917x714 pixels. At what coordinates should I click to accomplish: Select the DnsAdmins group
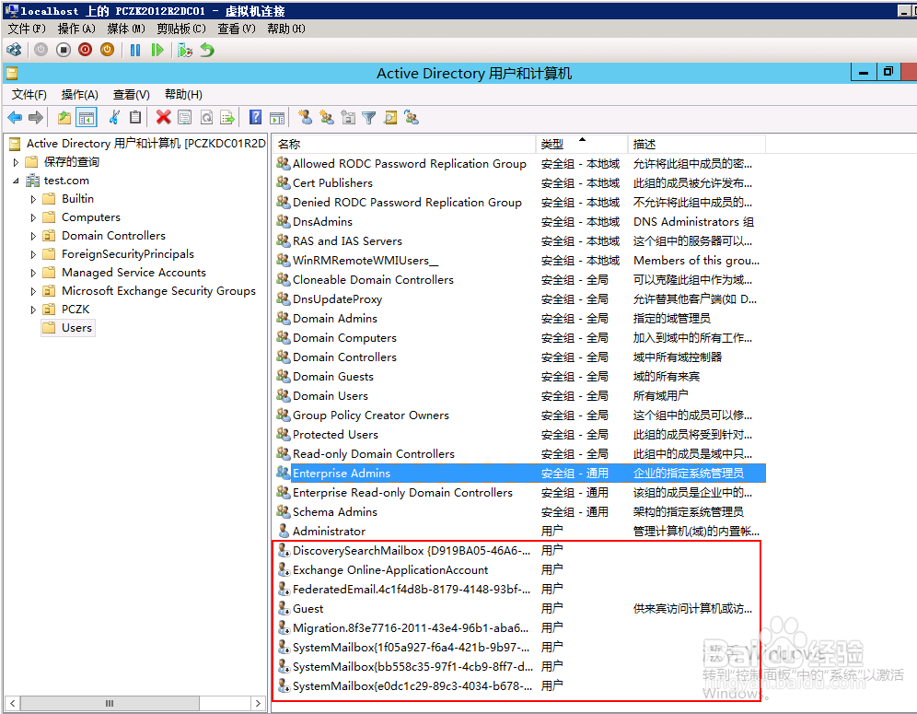pyautogui.click(x=322, y=222)
